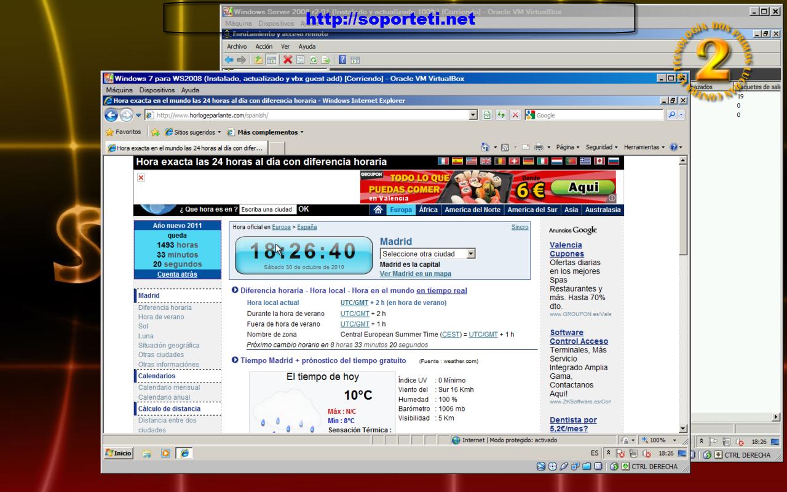Open Windows Media Player from the taskbar
787x492 pixels.
[165, 453]
